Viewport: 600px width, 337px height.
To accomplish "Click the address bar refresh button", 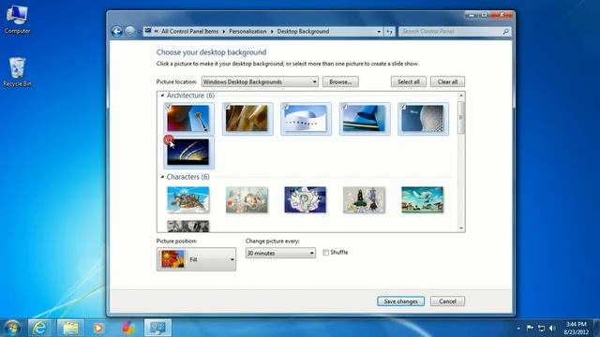I will click(x=390, y=32).
